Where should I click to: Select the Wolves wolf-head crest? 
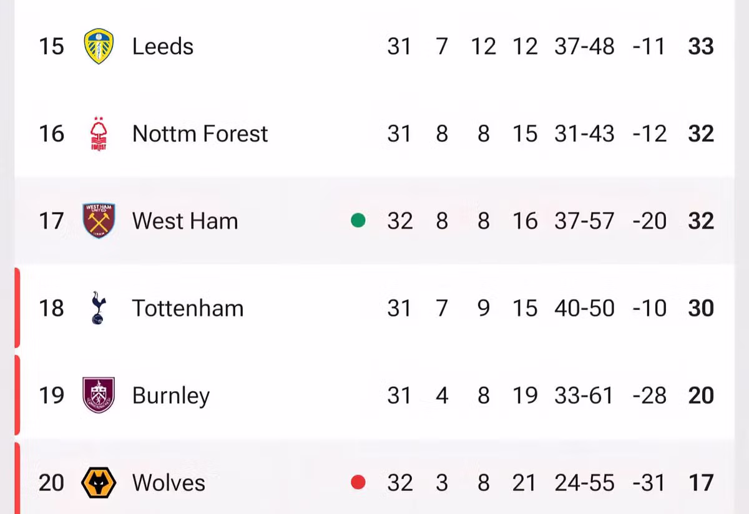point(99,483)
